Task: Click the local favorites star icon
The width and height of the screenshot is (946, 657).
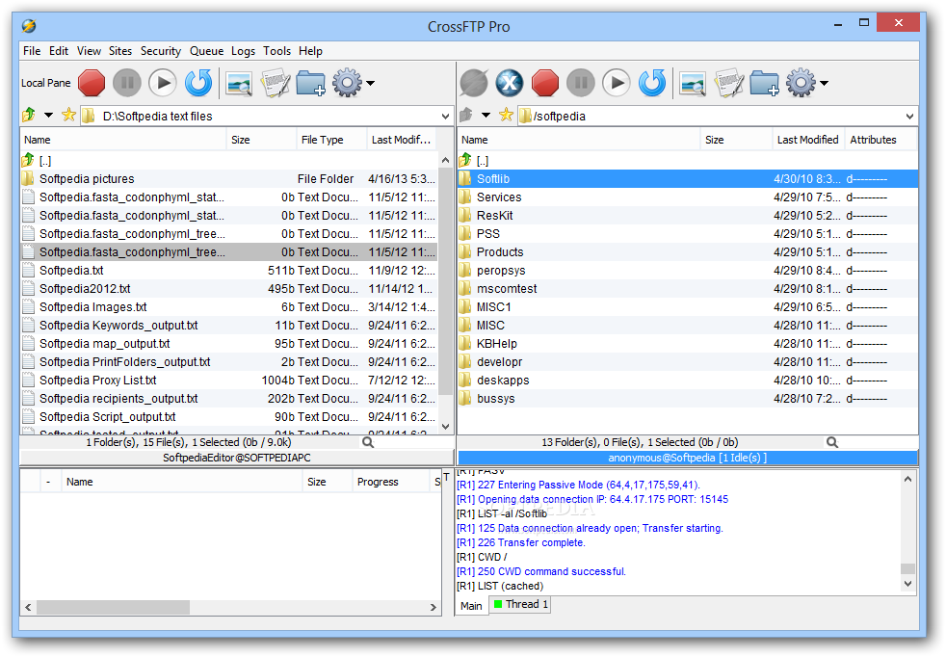Action: [68, 115]
